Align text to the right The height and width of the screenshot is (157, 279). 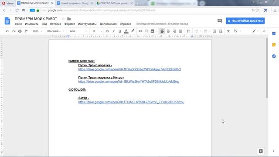pyautogui.click(x=174, y=31)
